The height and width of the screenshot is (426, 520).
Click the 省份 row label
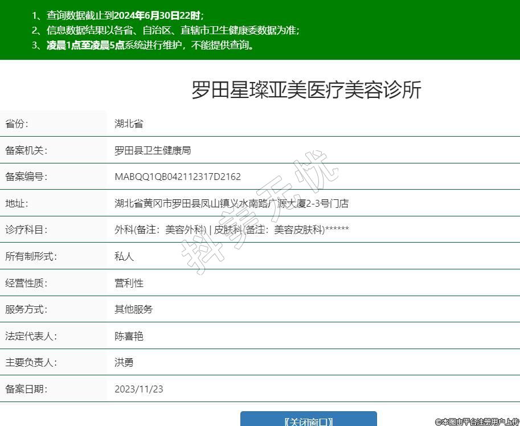tap(17, 124)
